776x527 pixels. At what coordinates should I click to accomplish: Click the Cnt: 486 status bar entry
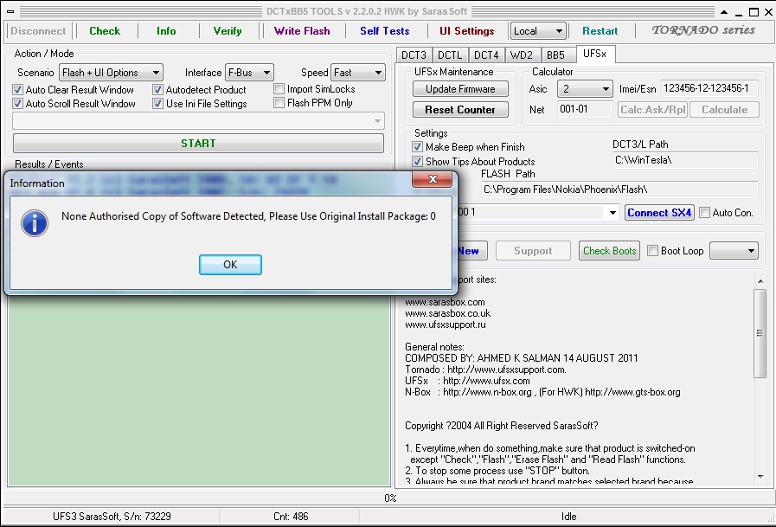[291, 517]
